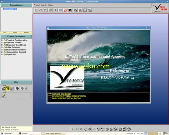Screen dimensions: 169x135
Task: Toggle the yellow highlighted cube scope icon
Action: (8, 88)
